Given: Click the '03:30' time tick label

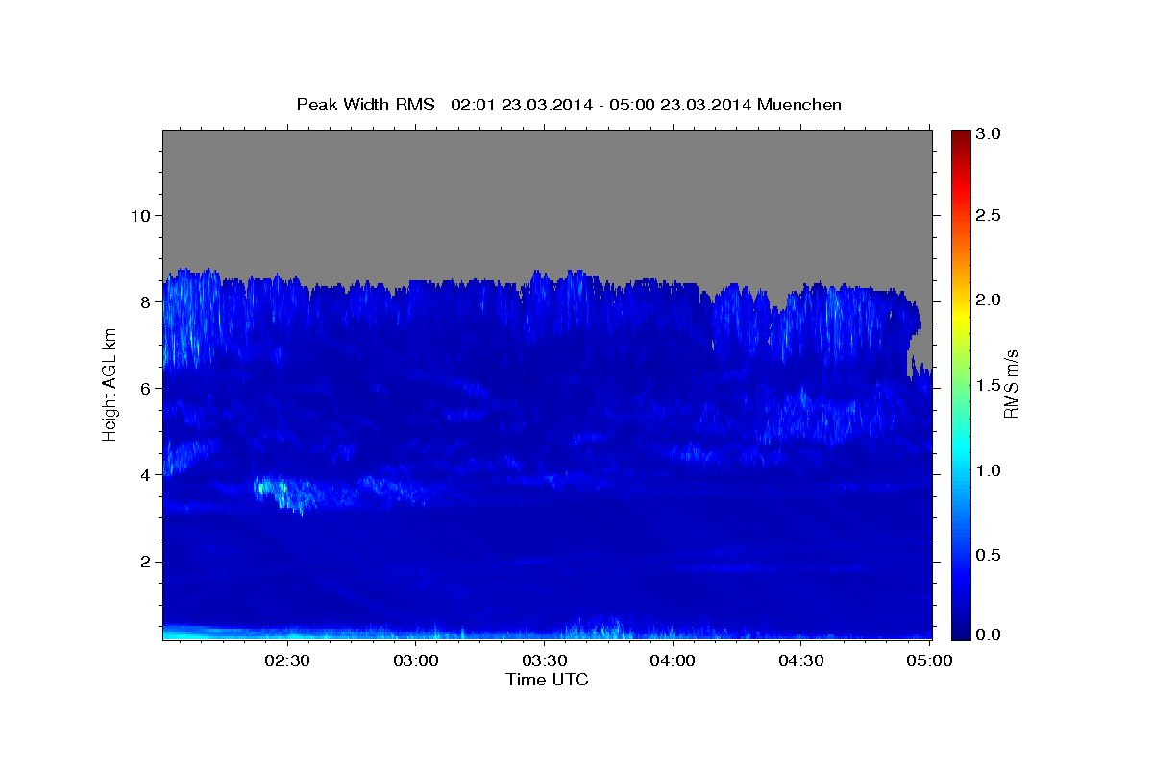Looking at the screenshot, I should [545, 661].
